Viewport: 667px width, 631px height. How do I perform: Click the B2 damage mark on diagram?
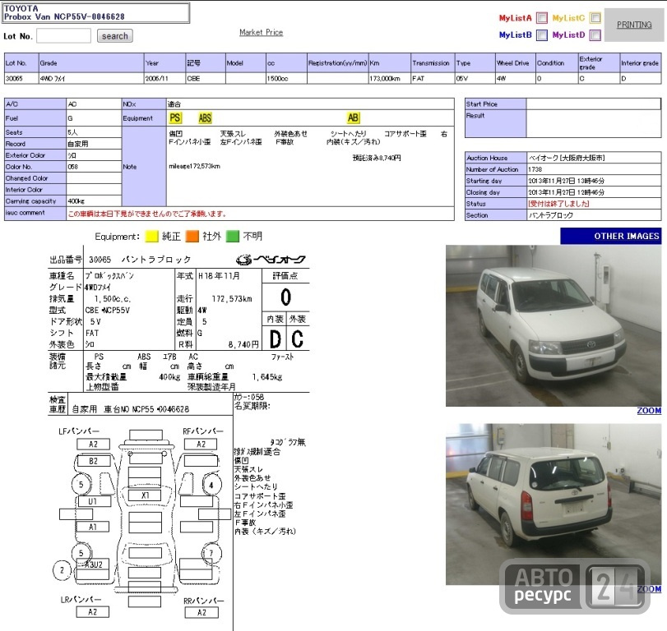point(93,461)
